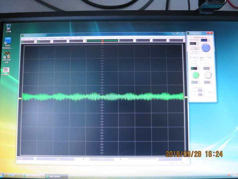This screenshot has width=238, height=179.
Task: Open the AUTO mode dropdown
Action: tap(197, 43)
